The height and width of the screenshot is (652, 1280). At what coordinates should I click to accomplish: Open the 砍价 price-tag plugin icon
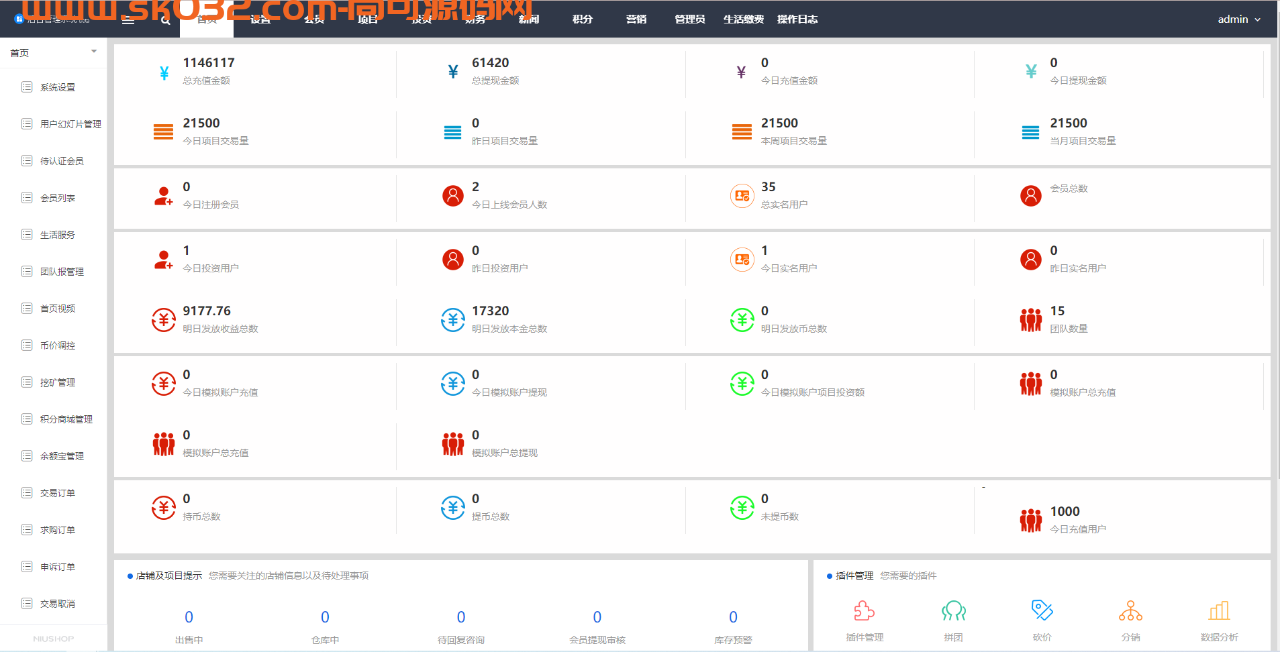point(1042,610)
